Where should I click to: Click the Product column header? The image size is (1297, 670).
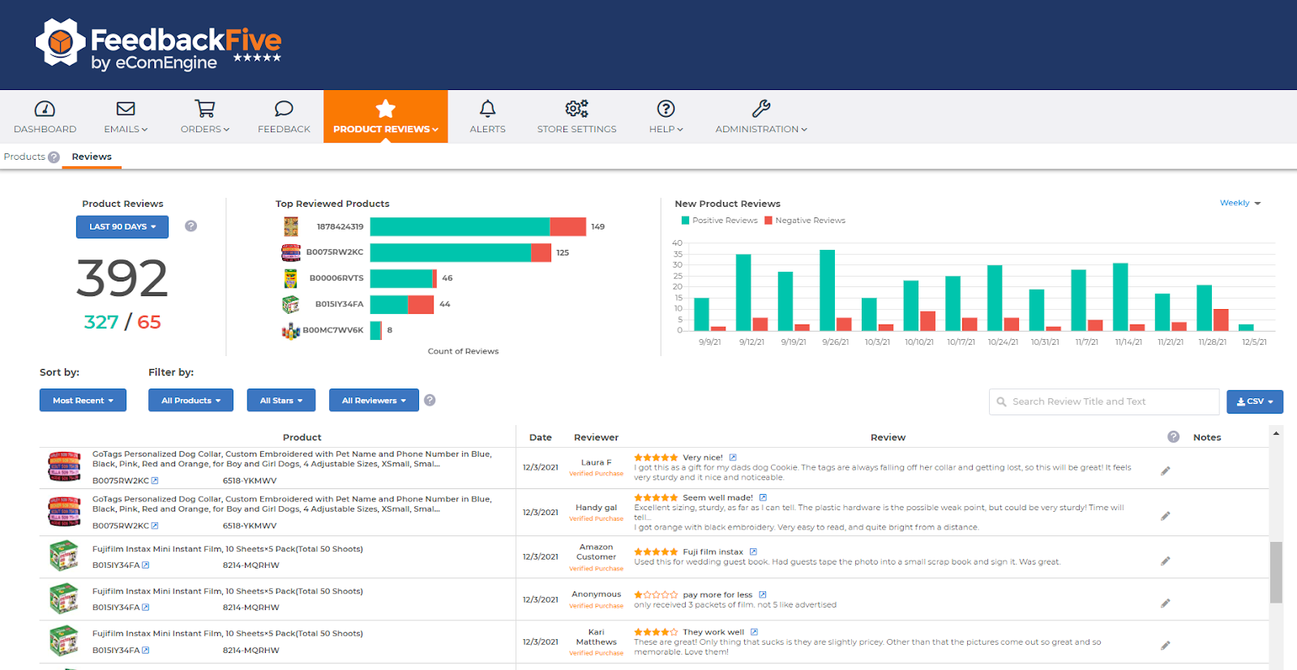[x=302, y=437]
